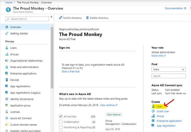The height and width of the screenshot is (132, 191).
Task: Click the Users icon in Manage section
Action: click(x=7, y=48)
